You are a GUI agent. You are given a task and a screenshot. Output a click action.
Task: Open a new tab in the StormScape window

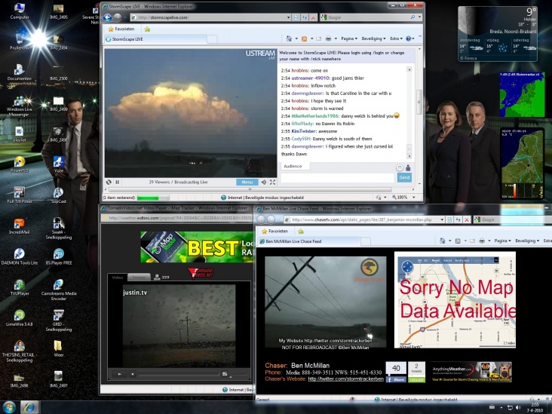pyautogui.click(x=212, y=39)
